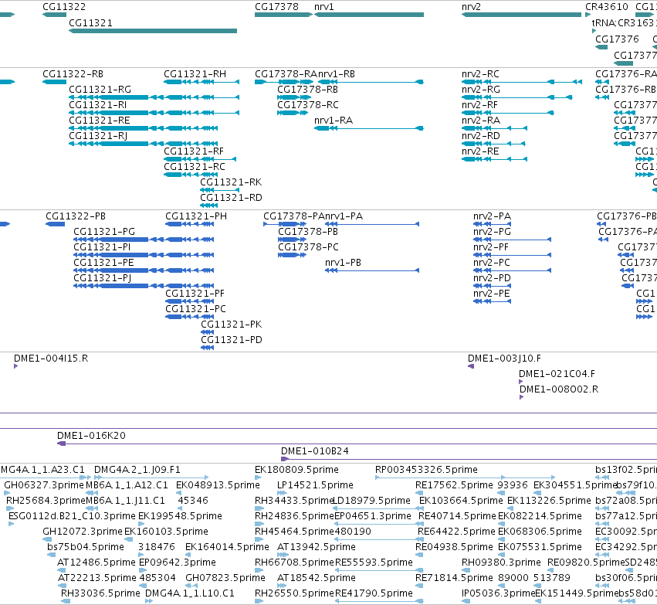The height and width of the screenshot is (605, 657).
Task: Open protein nrv2-PA
Action: (x=492, y=216)
